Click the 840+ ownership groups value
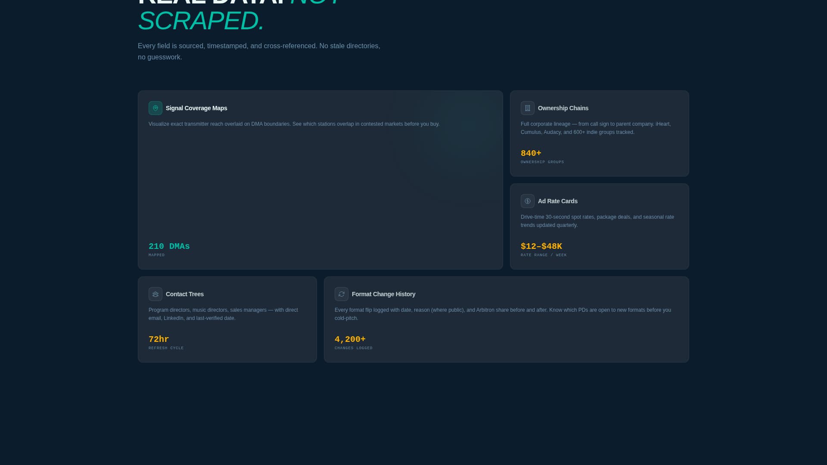This screenshot has height=465, width=827. click(x=531, y=153)
